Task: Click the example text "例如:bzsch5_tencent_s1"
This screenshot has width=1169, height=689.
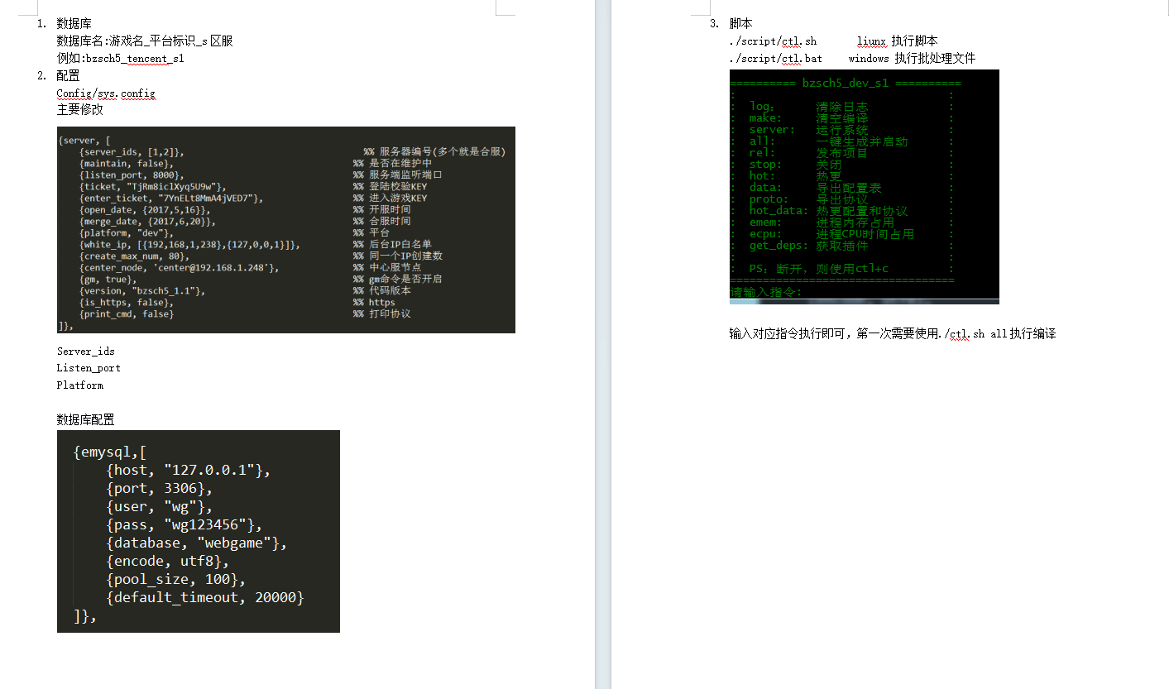Action: 120,59
